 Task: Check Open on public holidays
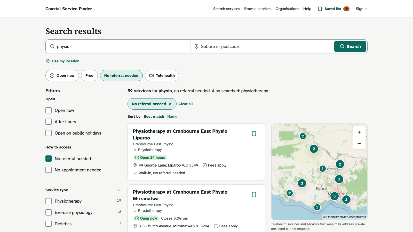[49, 133]
